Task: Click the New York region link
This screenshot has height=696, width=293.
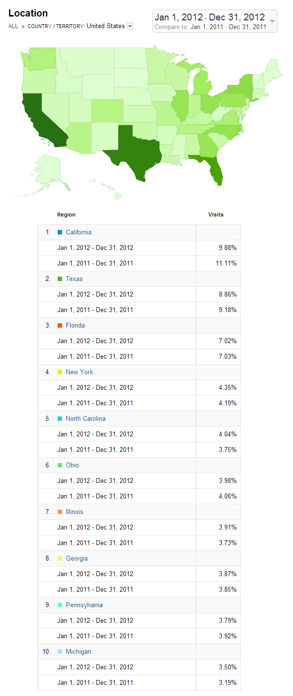Action: click(x=79, y=372)
